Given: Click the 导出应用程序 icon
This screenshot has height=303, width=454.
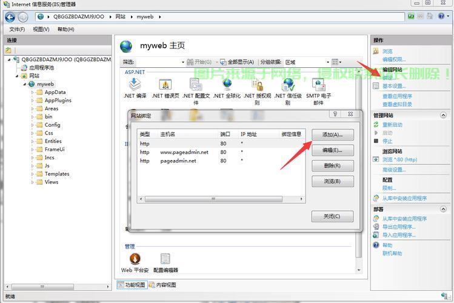Looking at the screenshot, I should [376, 227].
